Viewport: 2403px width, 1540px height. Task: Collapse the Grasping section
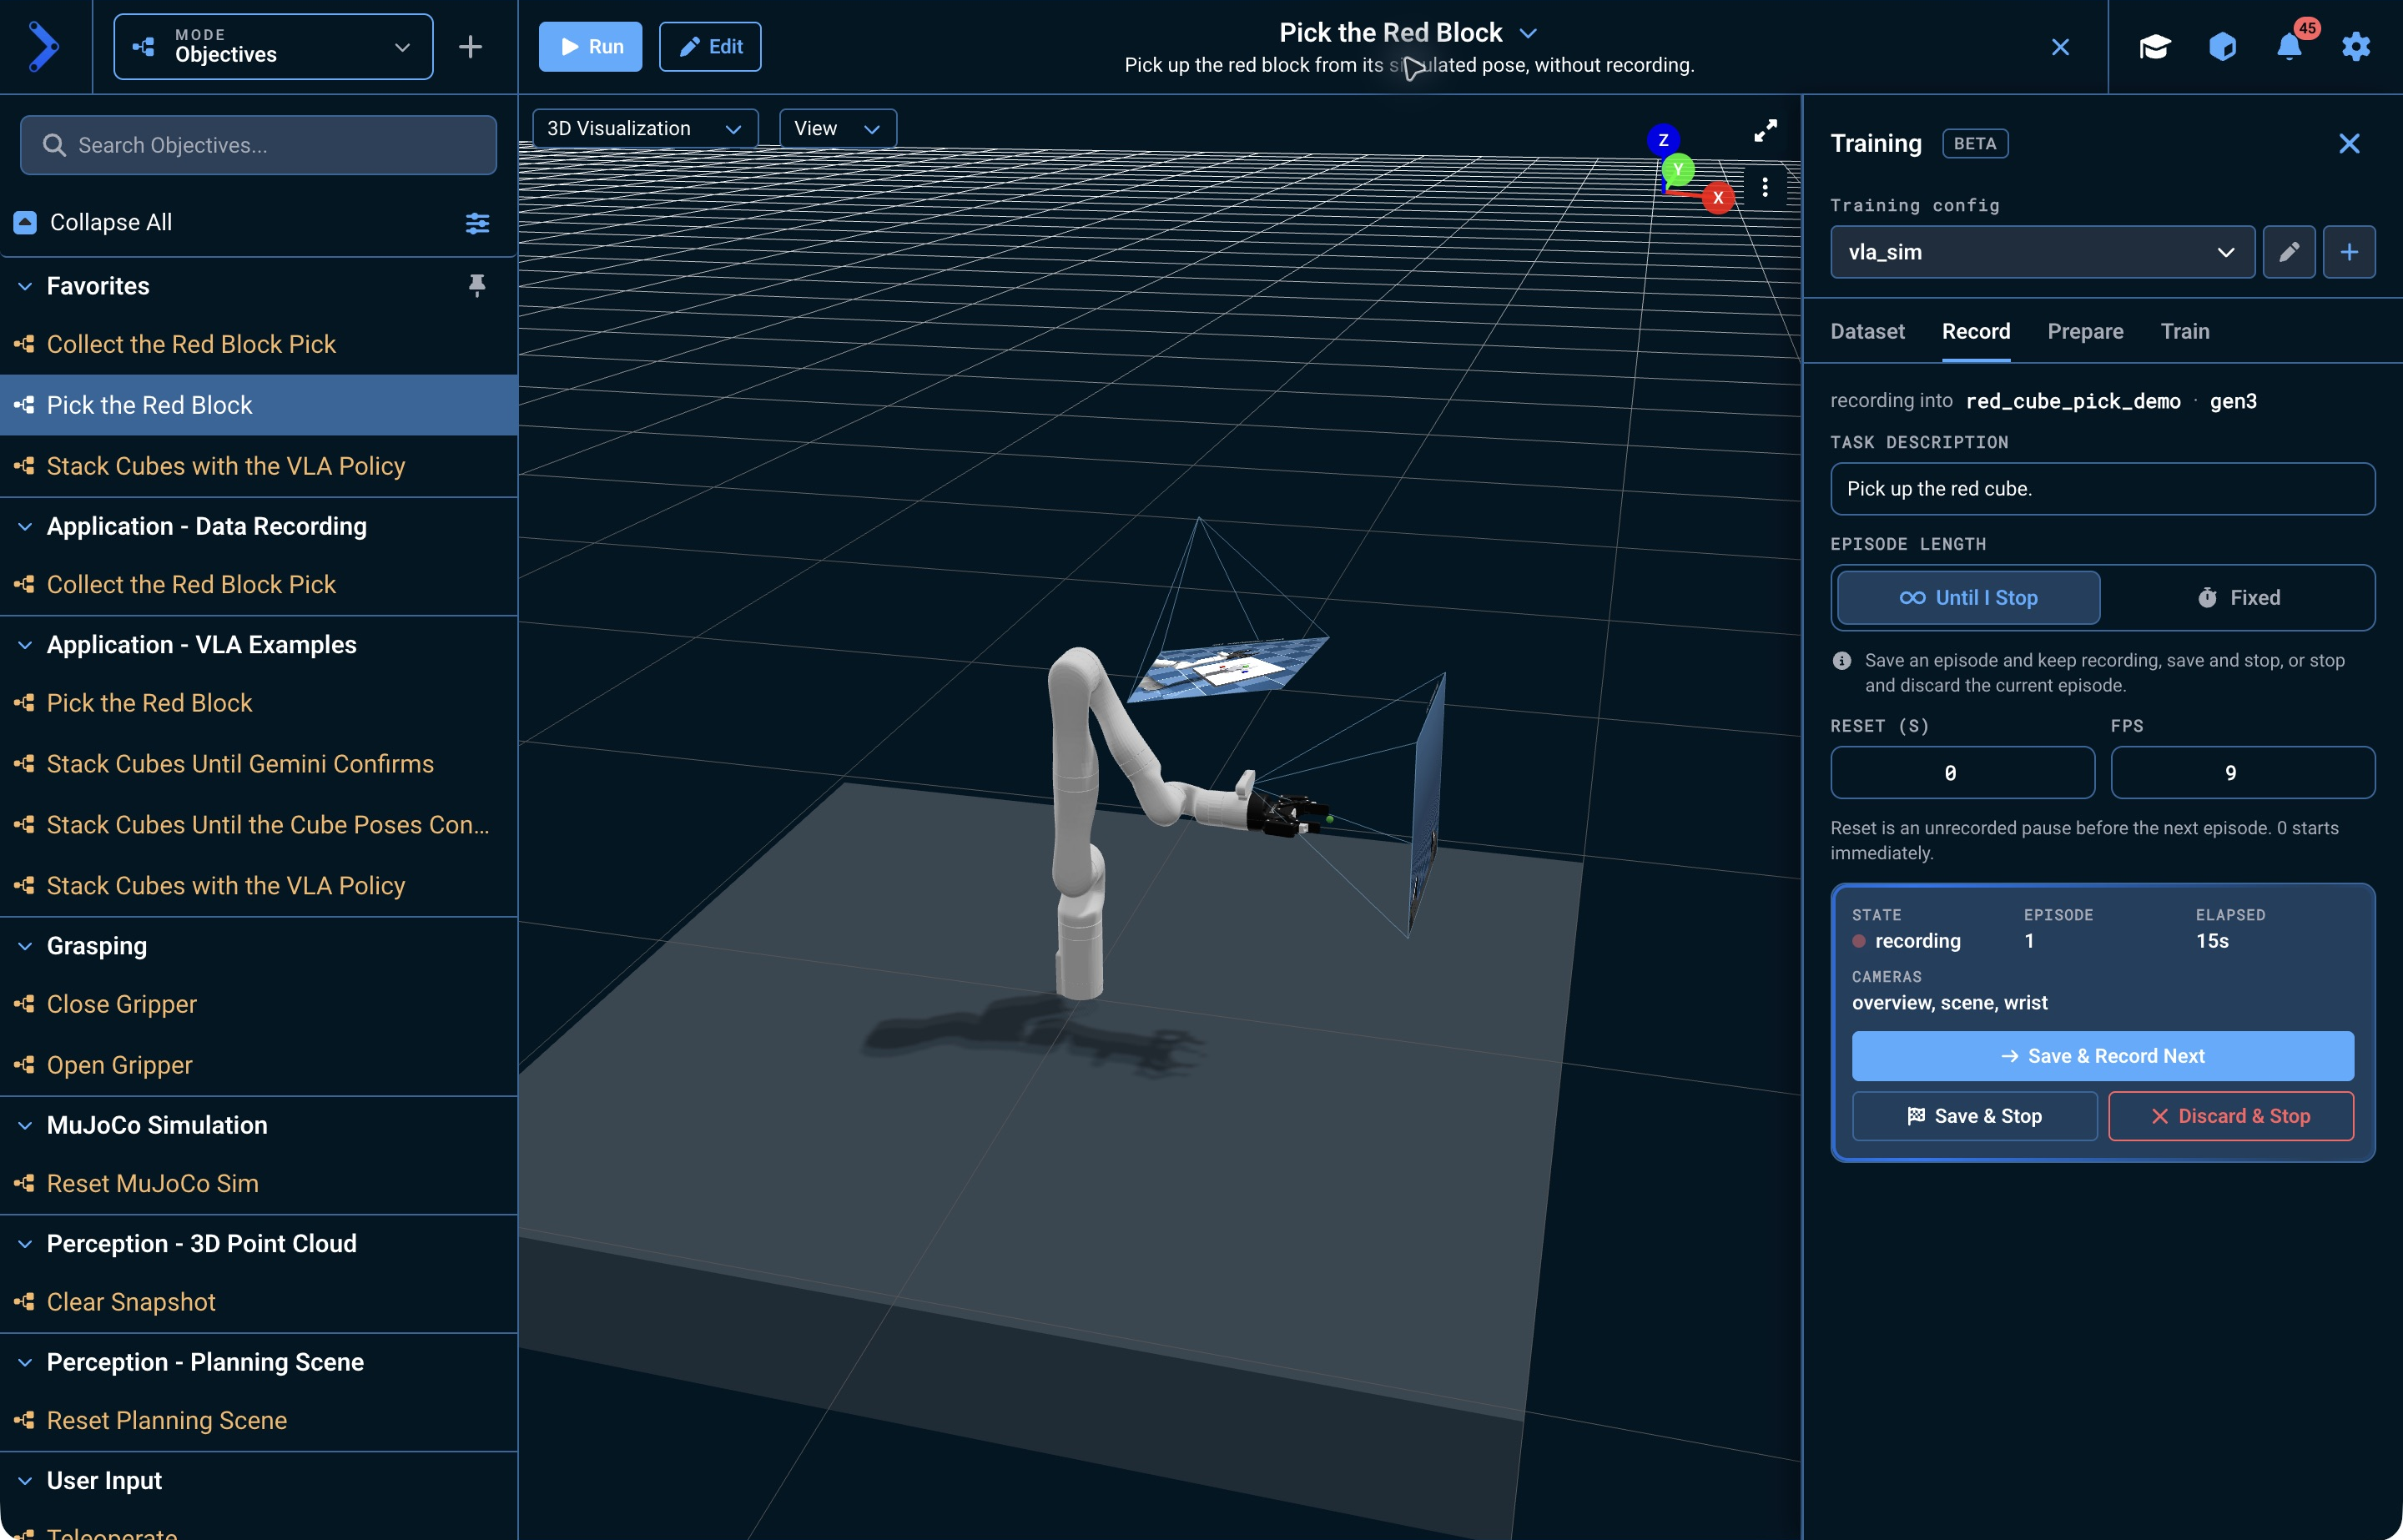pos(25,946)
